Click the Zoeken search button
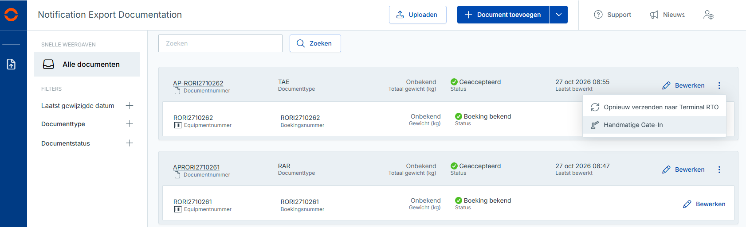Image resolution: width=746 pixels, height=227 pixels. coord(315,43)
